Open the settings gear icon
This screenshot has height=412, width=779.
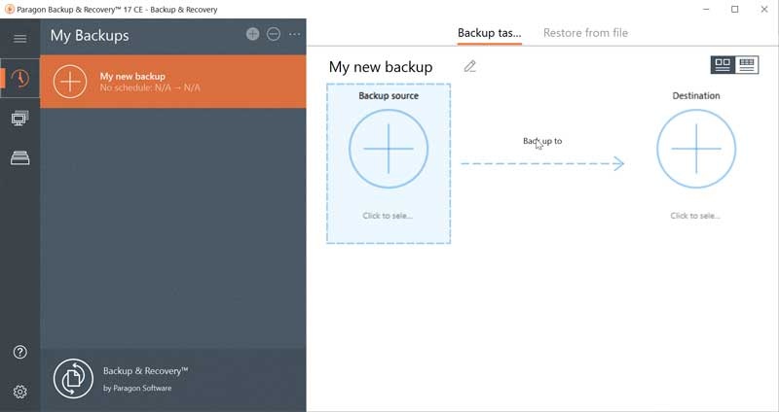(19, 392)
